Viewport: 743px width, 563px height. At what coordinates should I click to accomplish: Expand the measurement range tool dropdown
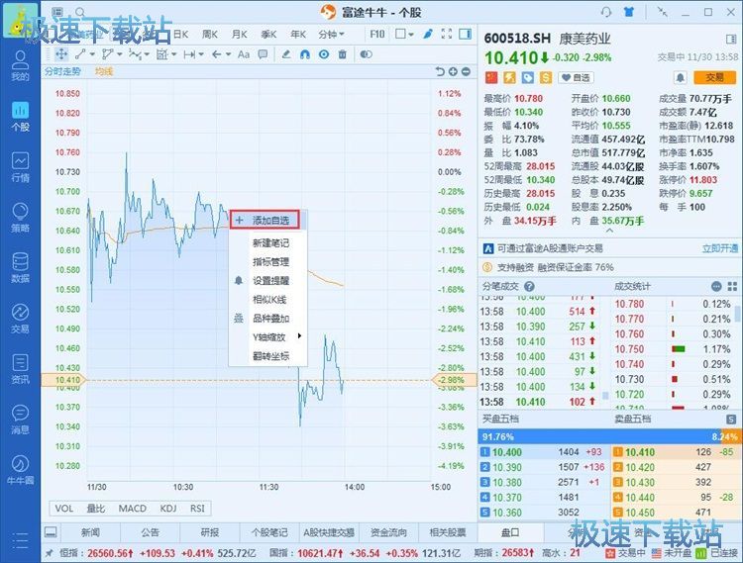(201, 54)
